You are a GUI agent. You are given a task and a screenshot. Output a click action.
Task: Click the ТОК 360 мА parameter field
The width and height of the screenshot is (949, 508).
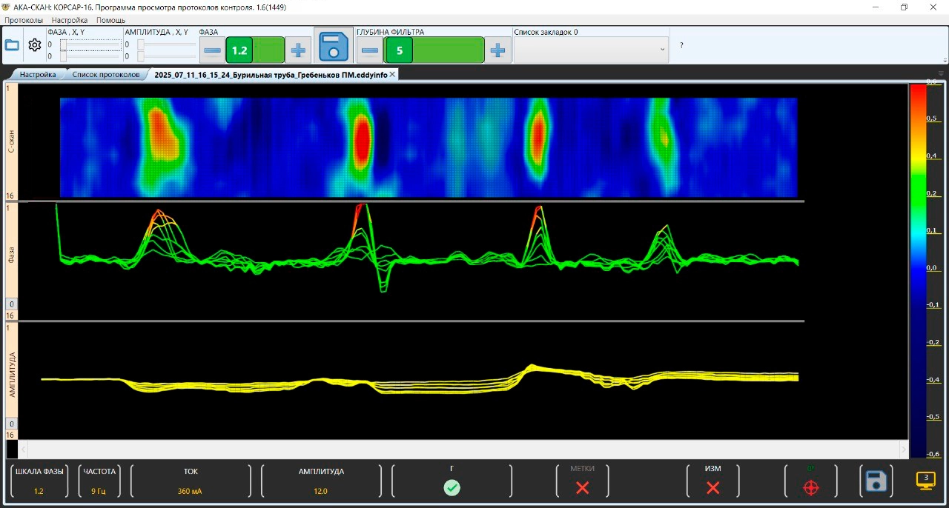tap(191, 481)
